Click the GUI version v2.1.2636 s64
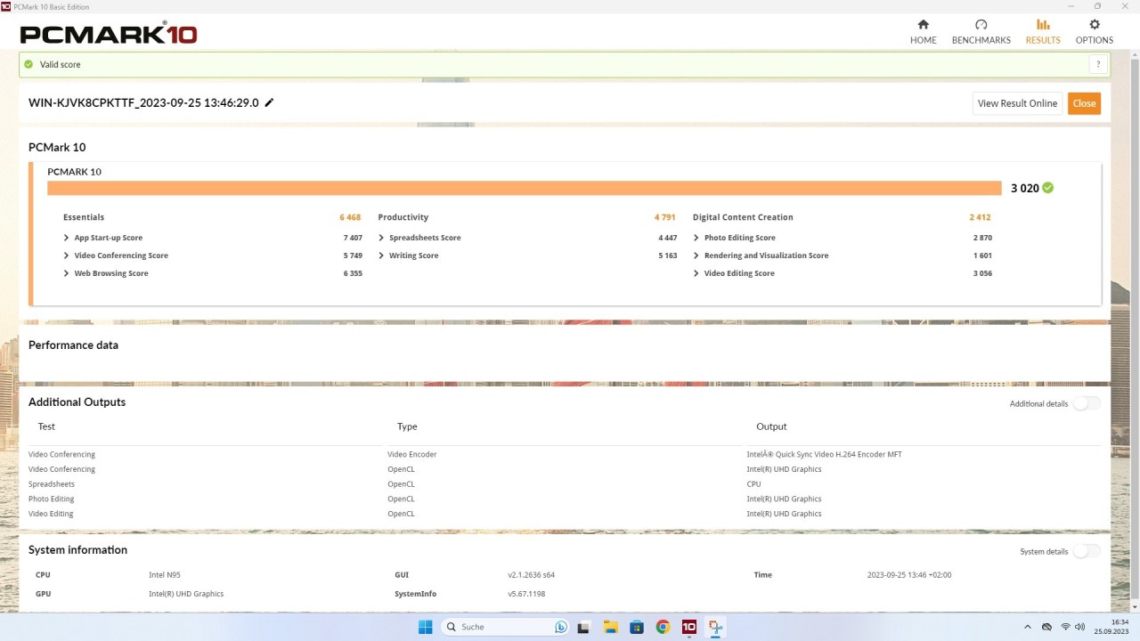 532,575
